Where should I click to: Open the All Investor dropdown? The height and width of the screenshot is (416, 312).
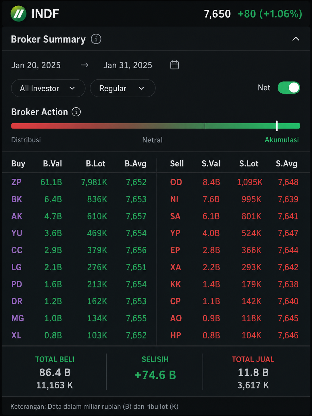click(48, 88)
